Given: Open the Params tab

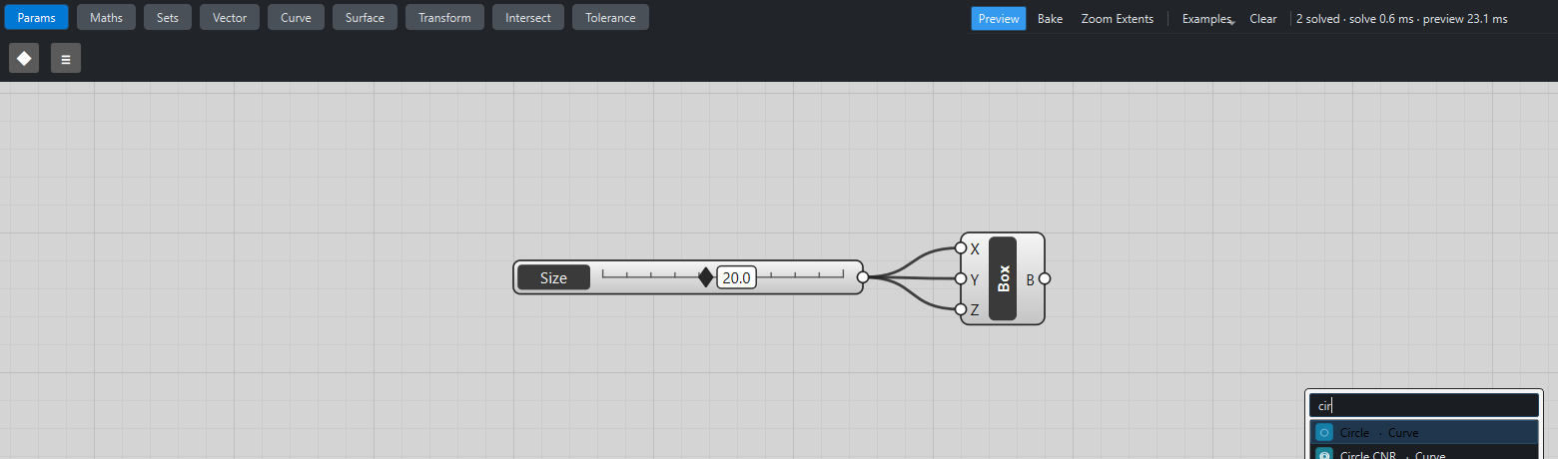Looking at the screenshot, I should point(36,17).
